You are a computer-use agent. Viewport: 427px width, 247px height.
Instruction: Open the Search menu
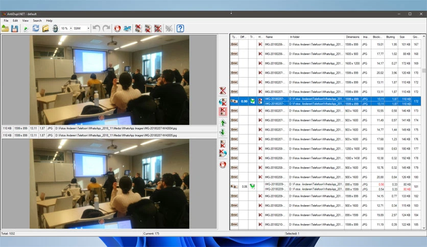pos(37,21)
